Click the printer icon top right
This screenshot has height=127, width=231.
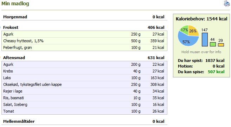pyautogui.click(x=227, y=4)
